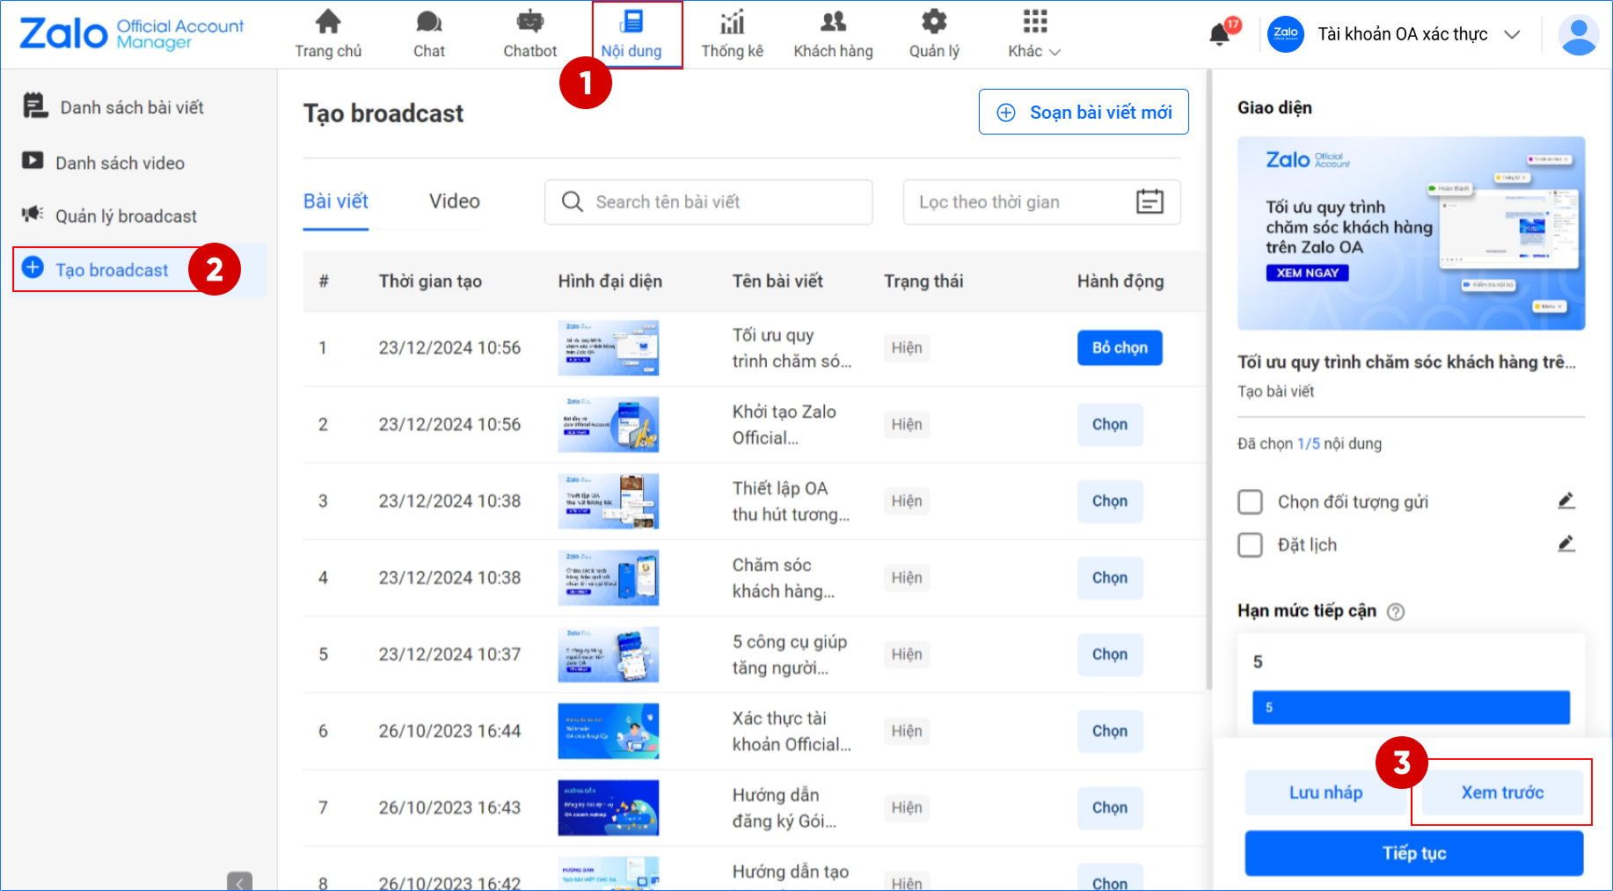The height and width of the screenshot is (891, 1613).
Task: Click pencil icon beside Chọn đối tượng gửi
Action: [1566, 501]
